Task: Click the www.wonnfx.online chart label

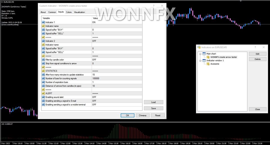Action: [x=10, y=25]
